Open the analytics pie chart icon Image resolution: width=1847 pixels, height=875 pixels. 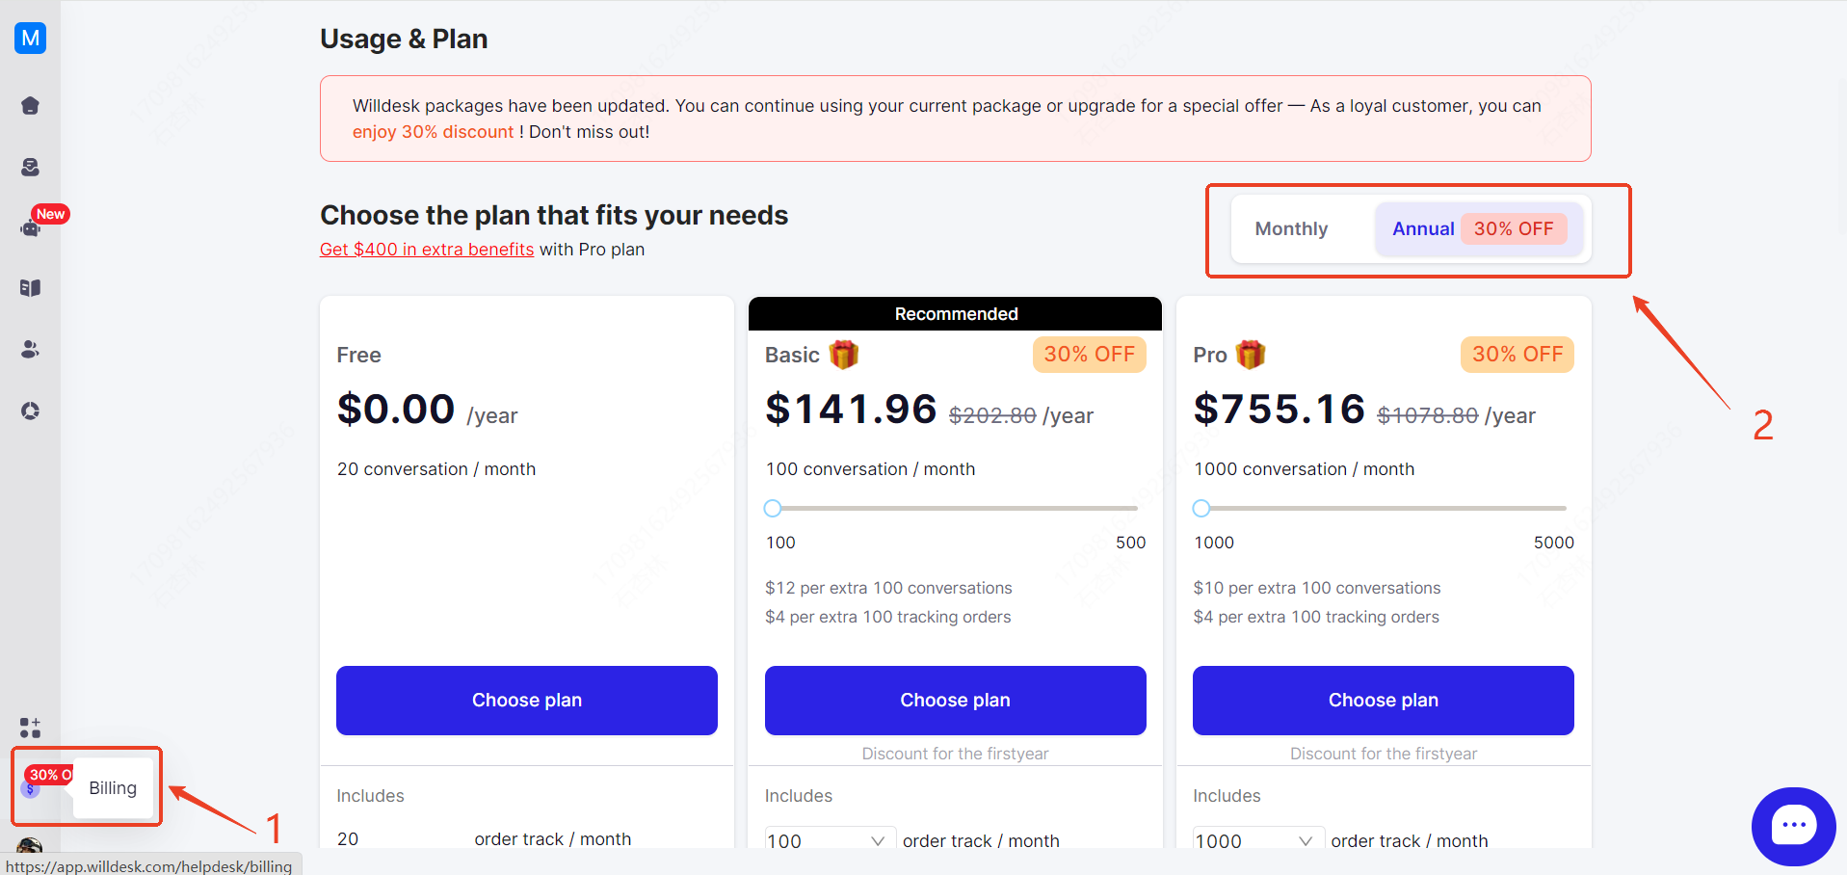point(30,411)
